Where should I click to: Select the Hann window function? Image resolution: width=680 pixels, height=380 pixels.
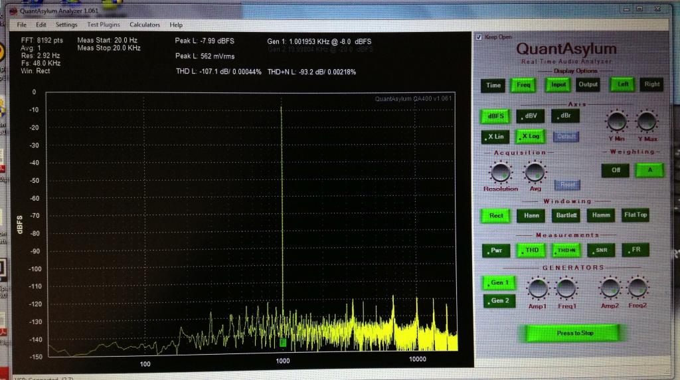(531, 216)
